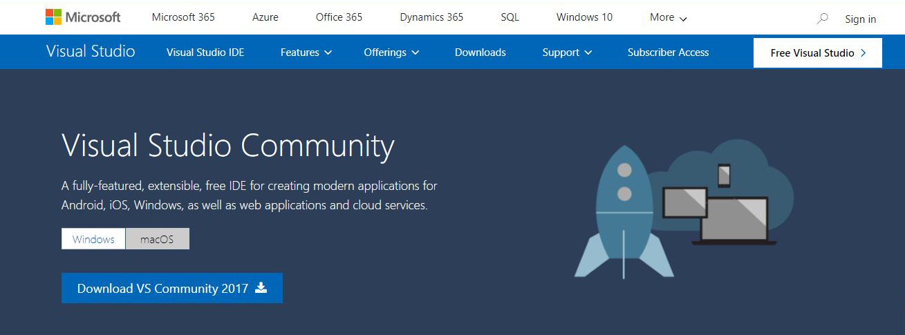The image size is (905, 335).
Task: Click the Visual Studio brand link
Action: pyautogui.click(x=91, y=52)
